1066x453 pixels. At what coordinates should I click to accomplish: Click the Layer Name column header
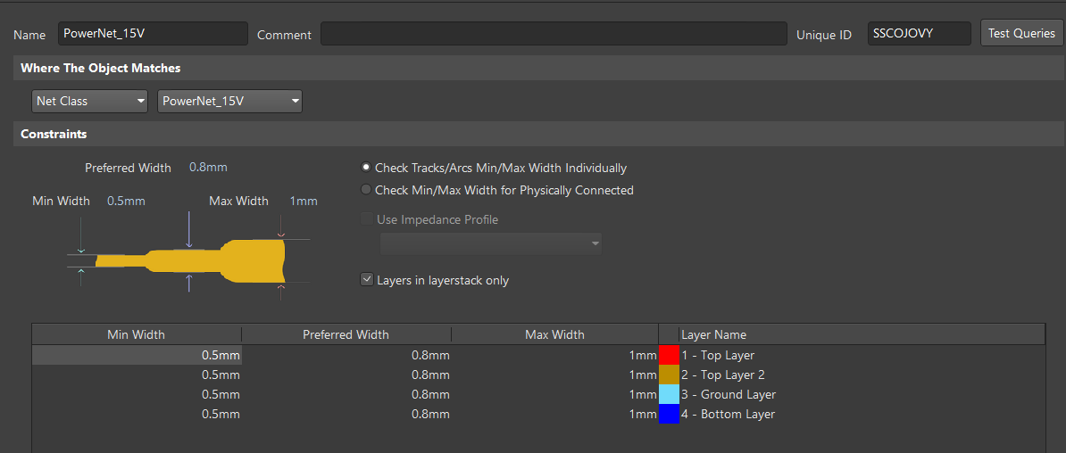coord(714,334)
